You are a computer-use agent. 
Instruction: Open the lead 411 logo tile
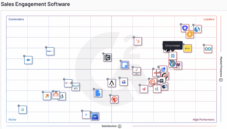[75, 87]
